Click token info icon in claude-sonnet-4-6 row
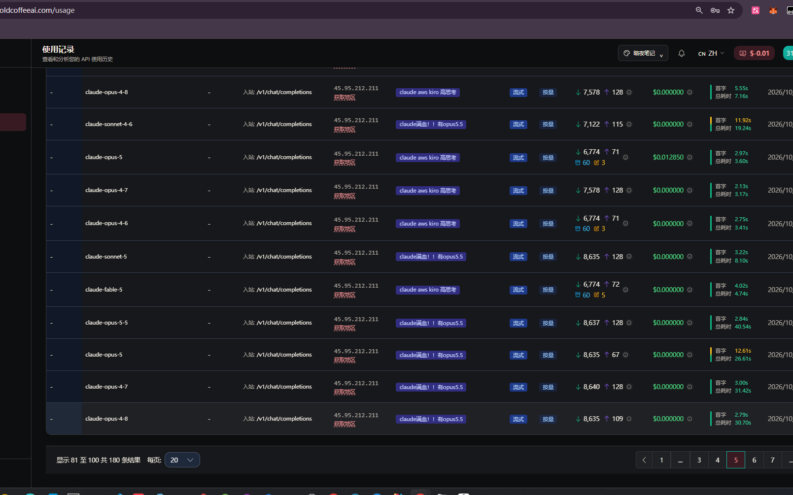 coord(629,125)
